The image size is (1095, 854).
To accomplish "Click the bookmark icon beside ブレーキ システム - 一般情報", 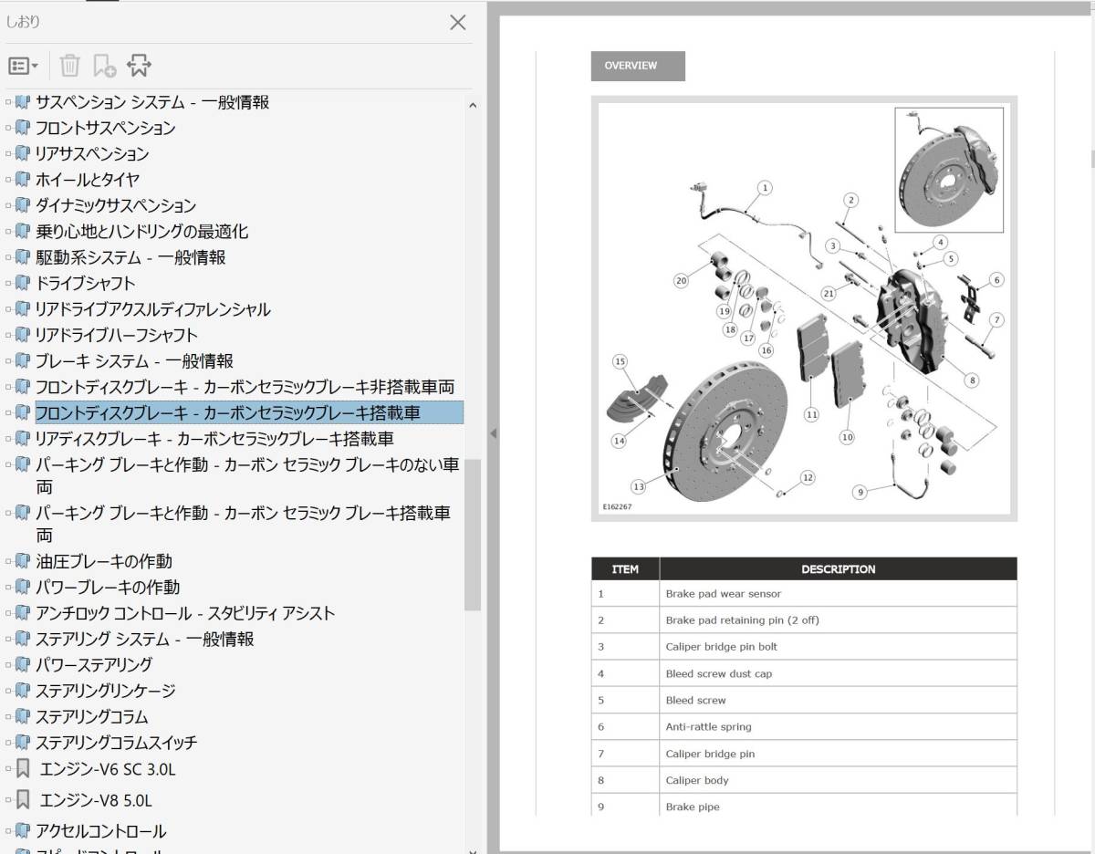I will (21, 360).
